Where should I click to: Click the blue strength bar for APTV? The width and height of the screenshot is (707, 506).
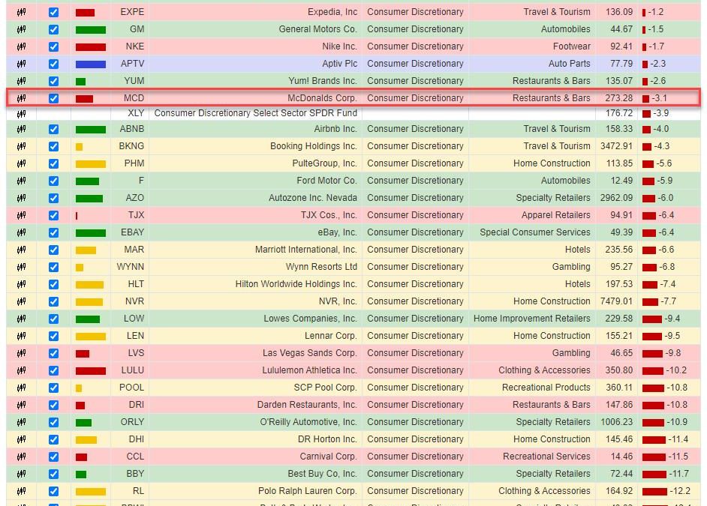91,64
